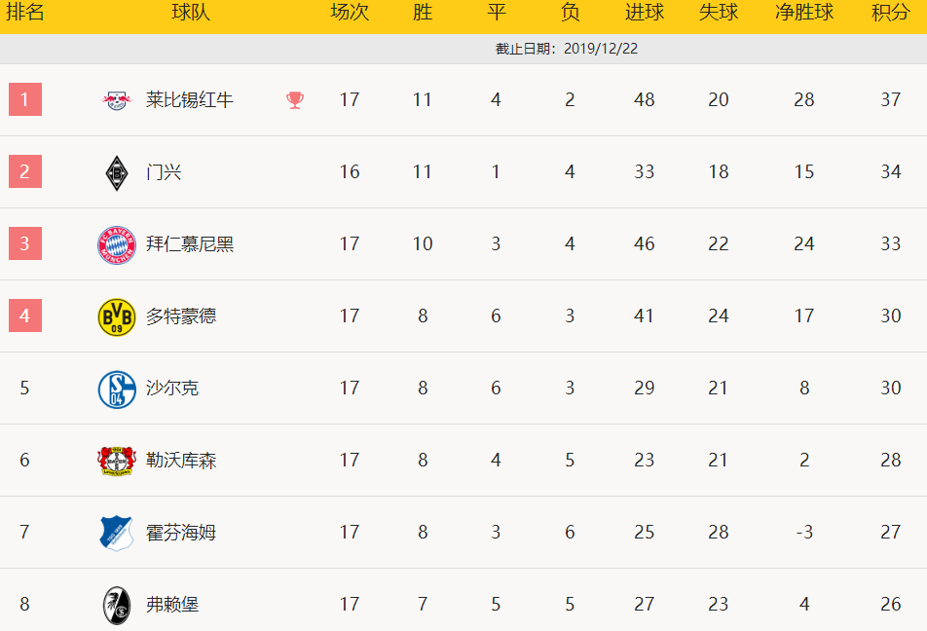Open the 莱比锡红牛 team link
Screen dimensions: 927x631
190,99
